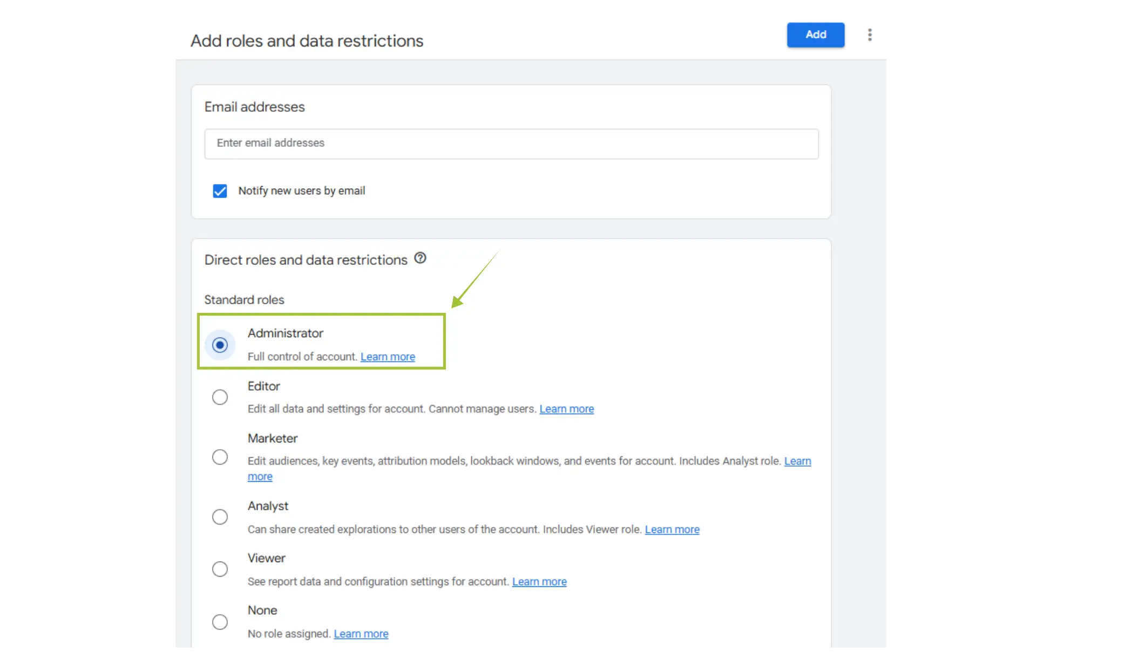The height and width of the screenshot is (664, 1125).
Task: Click the help icon beside Direct roles
Action: click(420, 258)
